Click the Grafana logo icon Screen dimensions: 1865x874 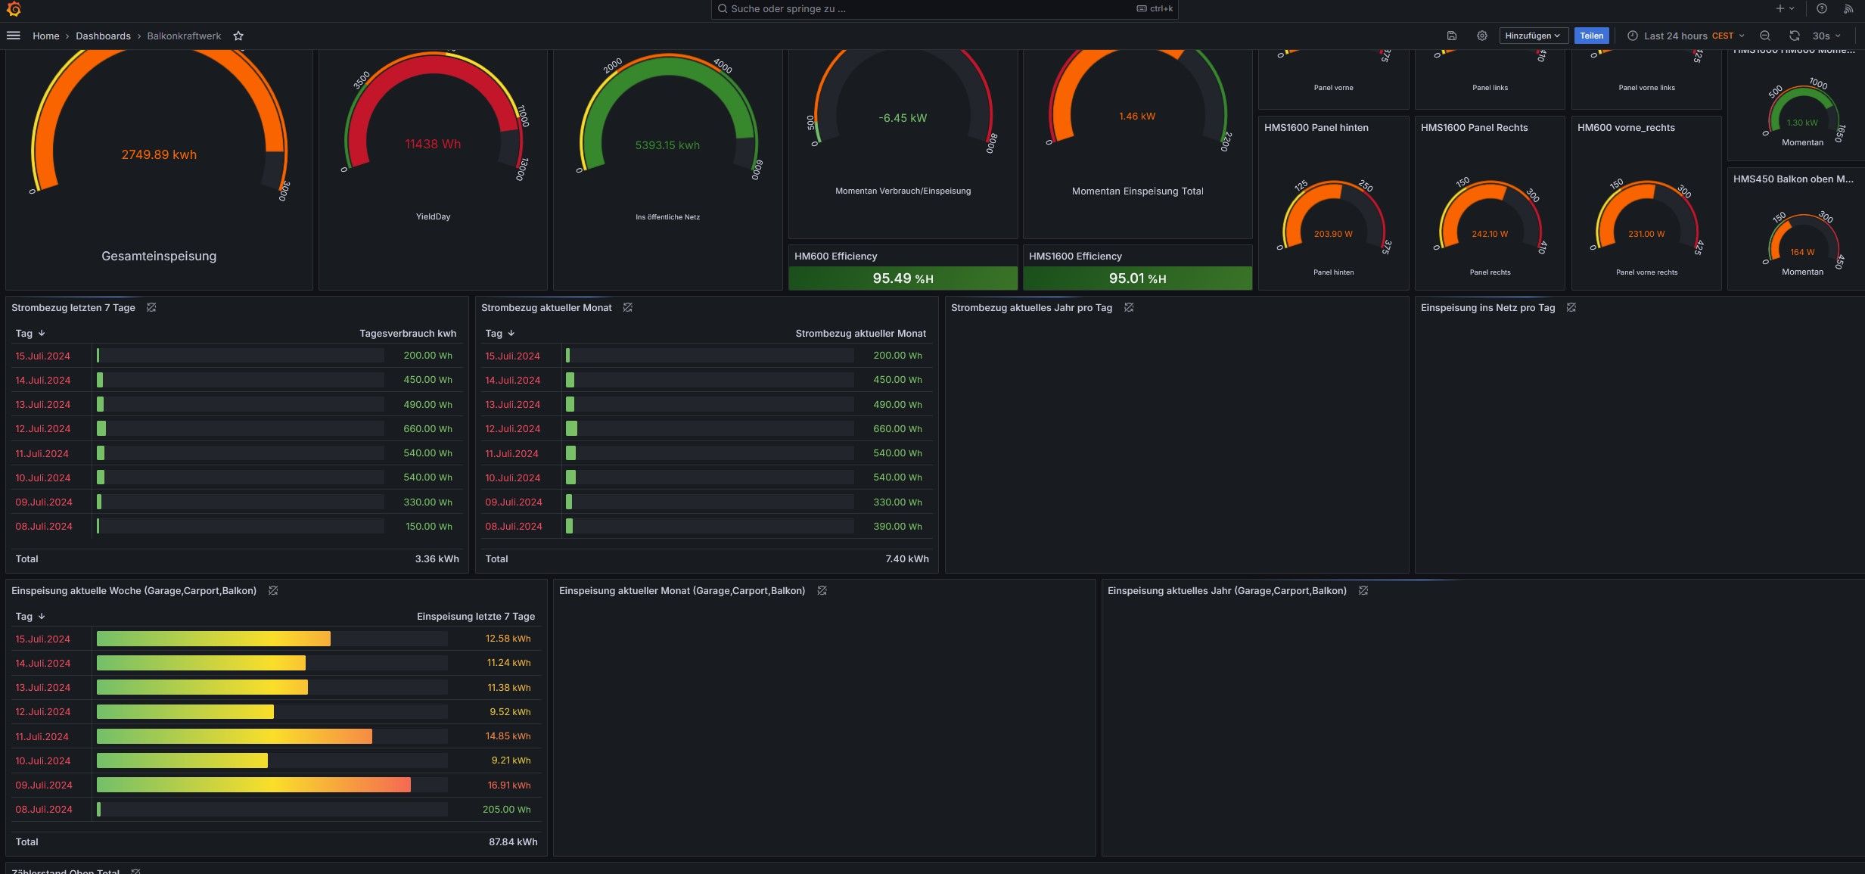[14, 9]
